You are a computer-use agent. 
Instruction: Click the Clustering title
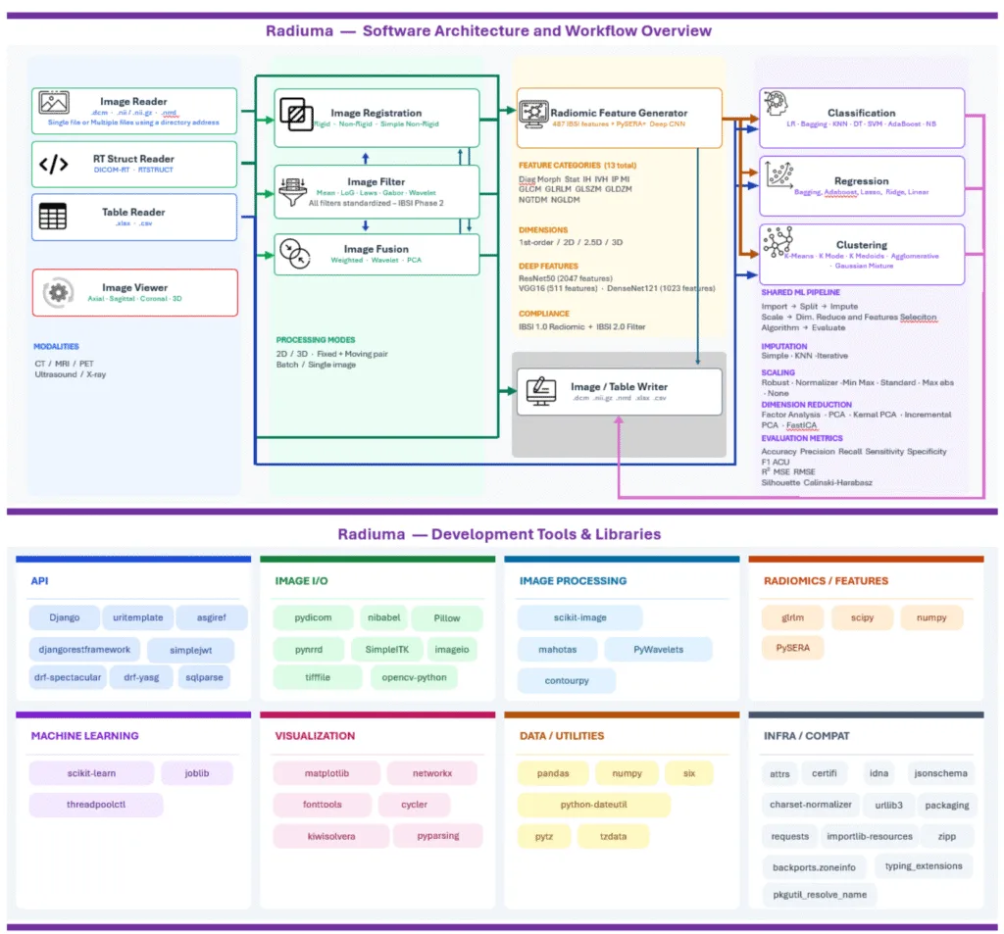[x=861, y=245]
